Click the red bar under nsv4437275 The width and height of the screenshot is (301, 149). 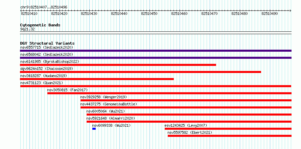(186, 107)
